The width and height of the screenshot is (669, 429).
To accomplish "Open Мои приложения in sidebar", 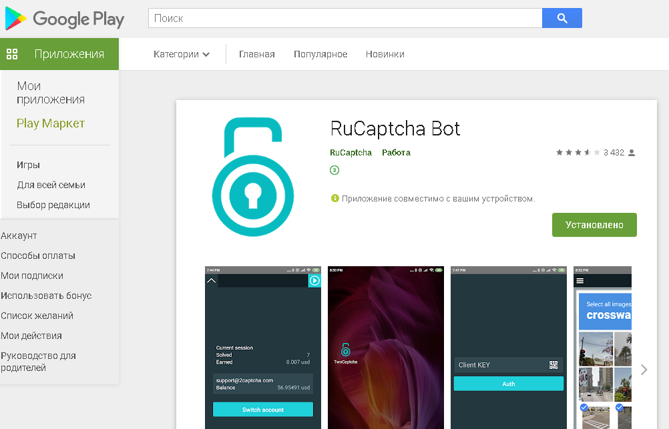I will (50, 93).
